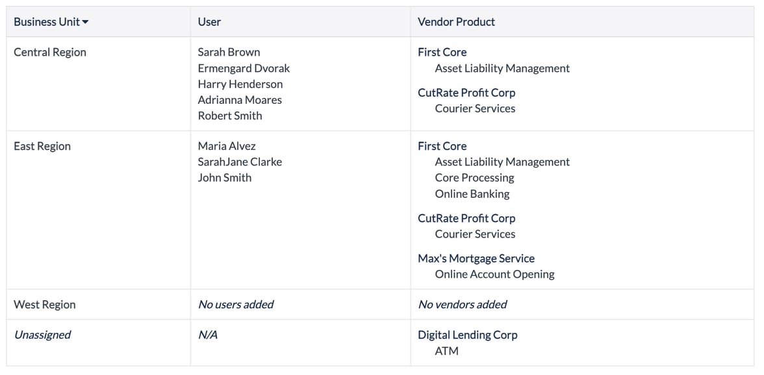This screenshot has height=375, width=764.
Task: Open First Core vendor in East Region
Action: [442, 147]
